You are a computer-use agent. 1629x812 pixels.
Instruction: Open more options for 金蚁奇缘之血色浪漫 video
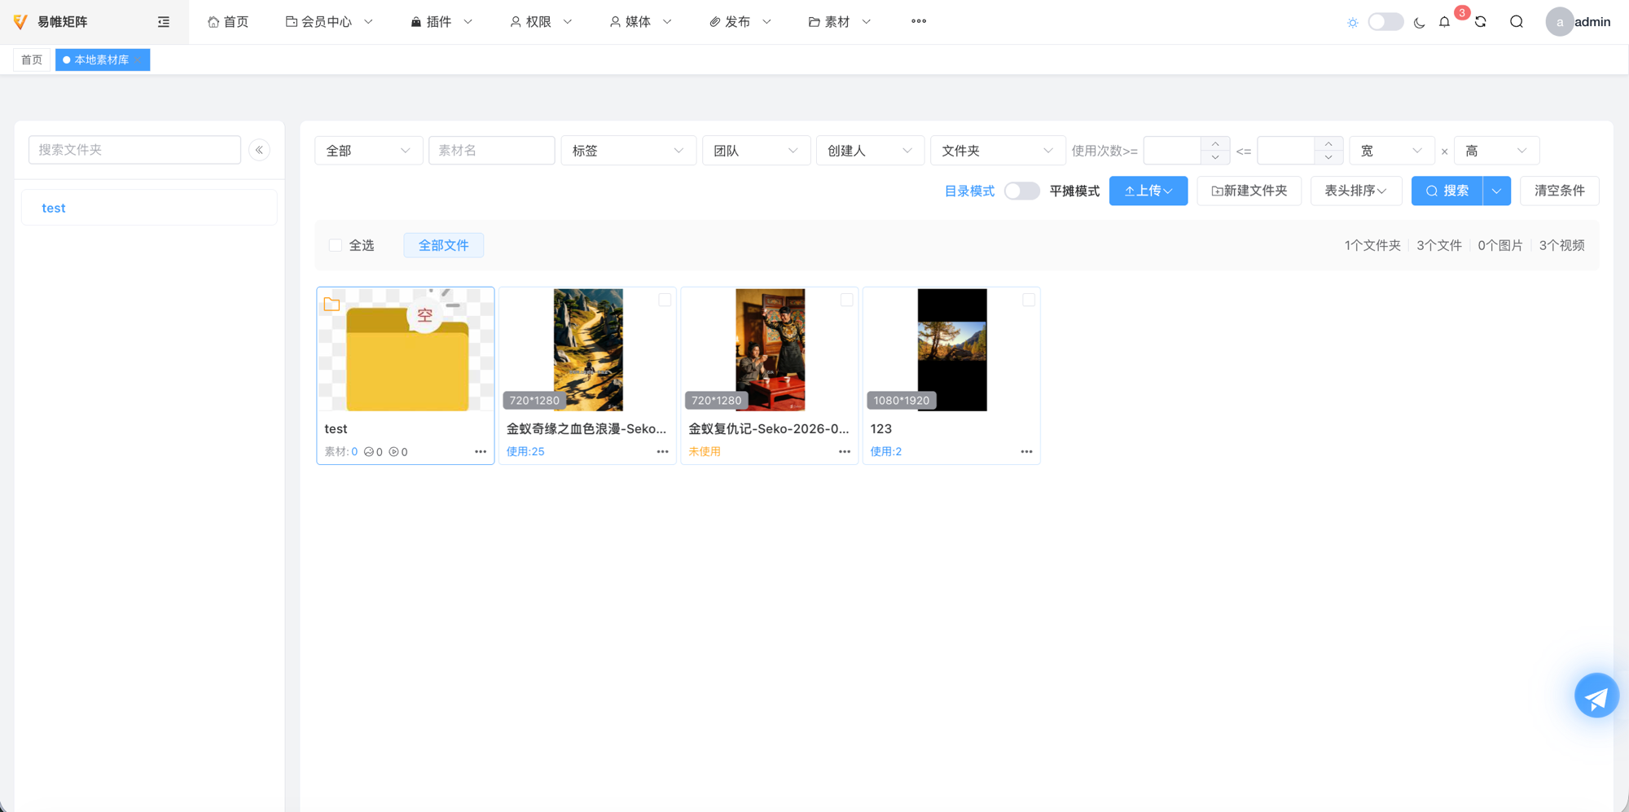pos(662,452)
